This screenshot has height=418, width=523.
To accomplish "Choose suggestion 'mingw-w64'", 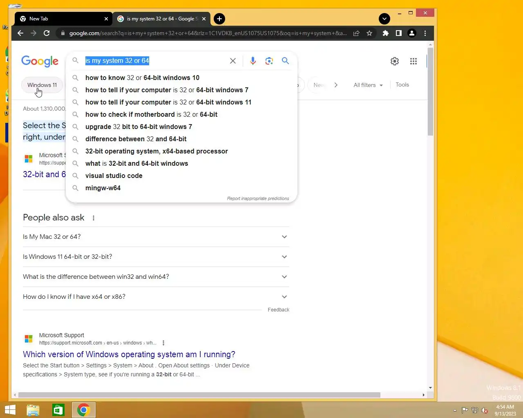I will click(181, 188).
